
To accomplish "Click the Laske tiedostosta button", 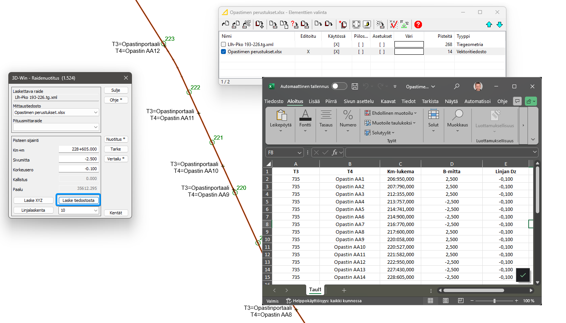I will pyautogui.click(x=78, y=200).
